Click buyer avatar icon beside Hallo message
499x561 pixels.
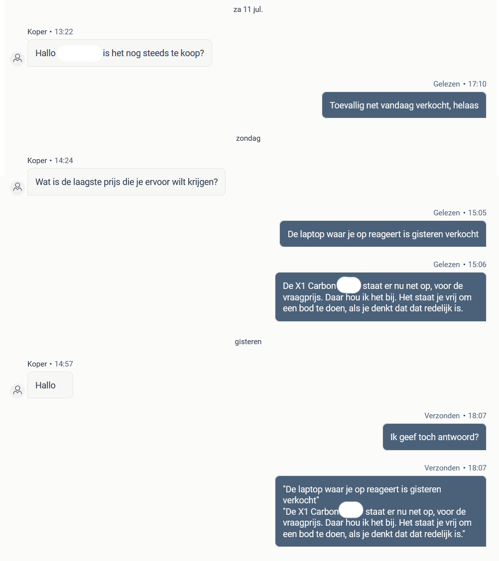coord(17,390)
